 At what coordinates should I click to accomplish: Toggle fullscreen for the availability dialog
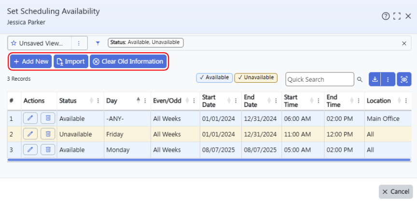pos(397,16)
